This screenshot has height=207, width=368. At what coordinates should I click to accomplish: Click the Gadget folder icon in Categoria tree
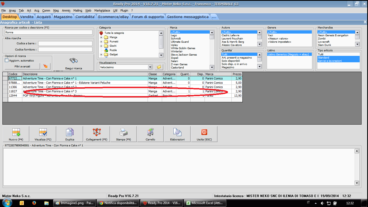[x=106, y=55]
